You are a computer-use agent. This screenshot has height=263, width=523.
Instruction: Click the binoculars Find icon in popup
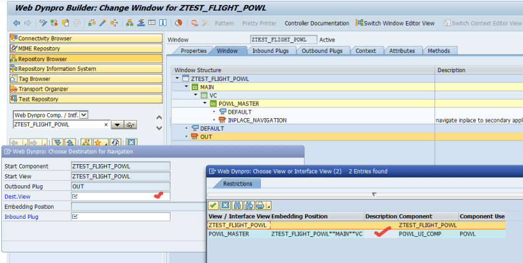coord(238,205)
